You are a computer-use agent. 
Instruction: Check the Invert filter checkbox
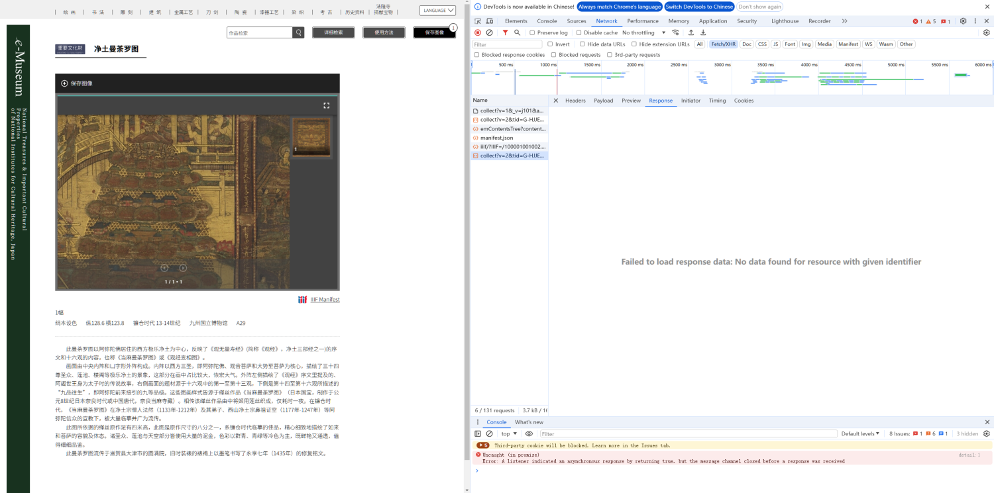click(549, 44)
